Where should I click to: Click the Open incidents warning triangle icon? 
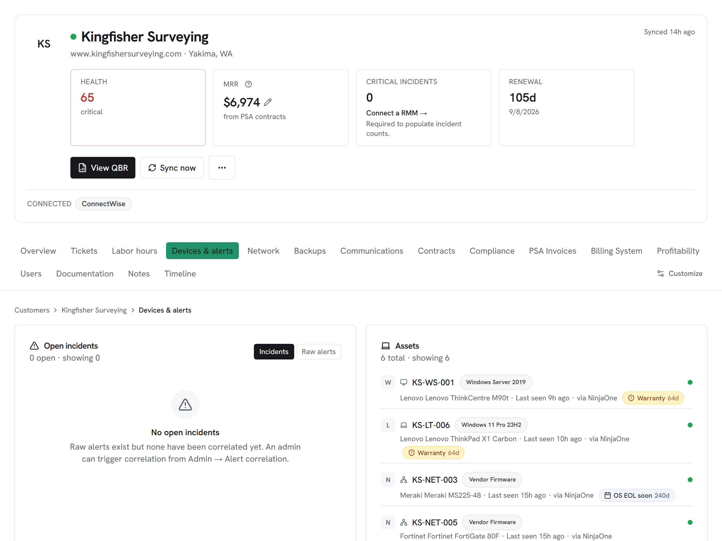click(34, 346)
